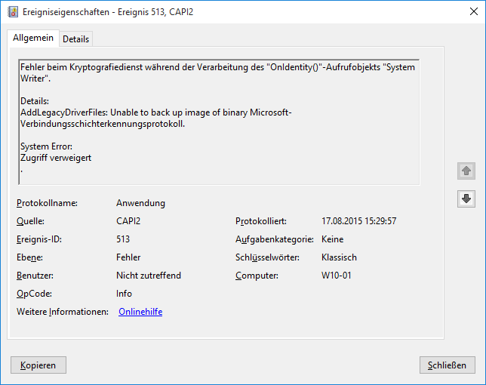Image resolution: width=486 pixels, height=385 pixels.
Task: Click the Protokollname value Anwendung
Action: tap(140, 203)
